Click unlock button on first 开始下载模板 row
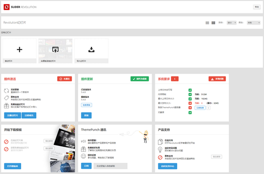Screen dimensions: 264x174 [49, 141]
